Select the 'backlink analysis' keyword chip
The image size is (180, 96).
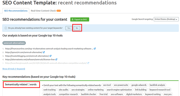click(157, 85)
